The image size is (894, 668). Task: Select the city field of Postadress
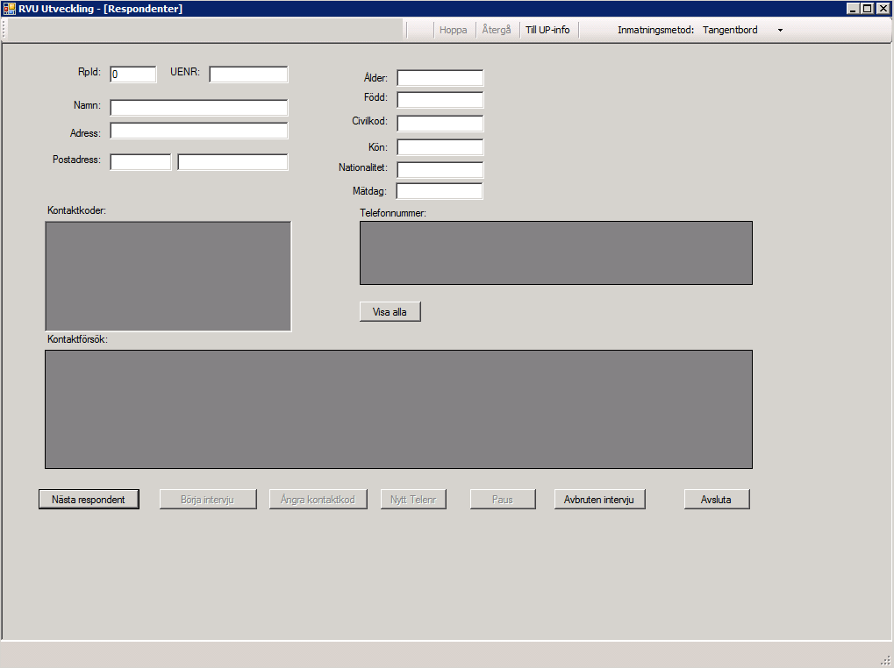[x=232, y=161]
